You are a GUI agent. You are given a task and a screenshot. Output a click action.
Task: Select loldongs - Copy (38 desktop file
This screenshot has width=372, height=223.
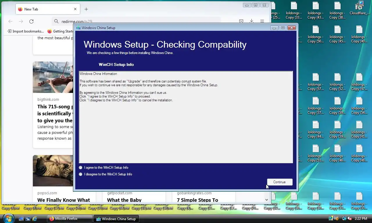(x=337, y=10)
